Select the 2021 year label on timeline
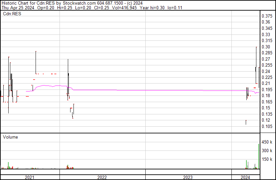Image resolution: width=276 pixels, height=180 pixels. coord(30,177)
